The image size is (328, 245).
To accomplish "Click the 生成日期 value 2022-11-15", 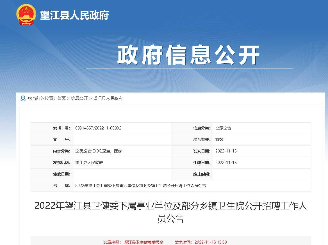I will click(x=226, y=163).
